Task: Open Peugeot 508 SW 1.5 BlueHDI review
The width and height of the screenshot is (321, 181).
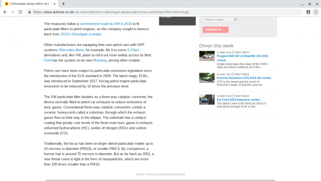Action: 242,58
